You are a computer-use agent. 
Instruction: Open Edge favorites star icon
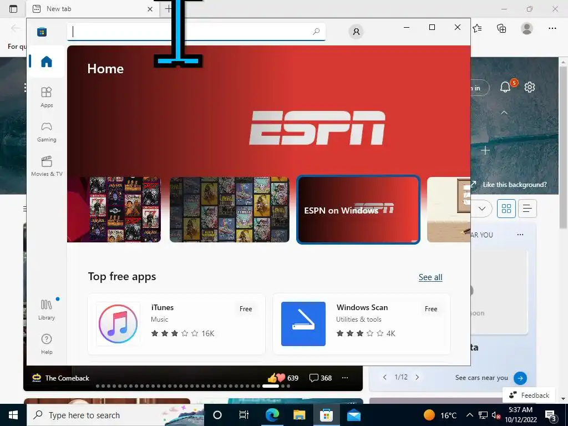pos(478,28)
